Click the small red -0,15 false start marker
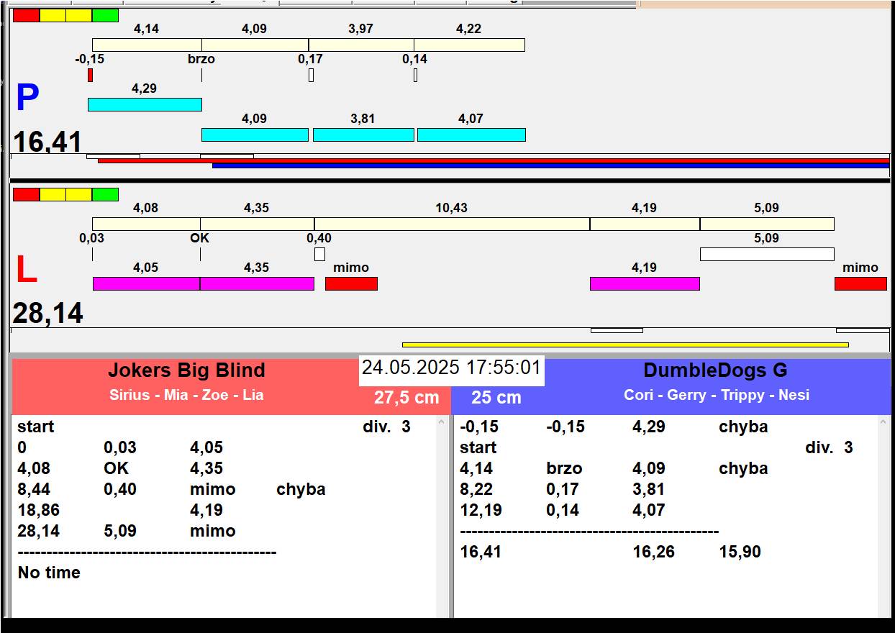The image size is (895, 633). (x=90, y=75)
